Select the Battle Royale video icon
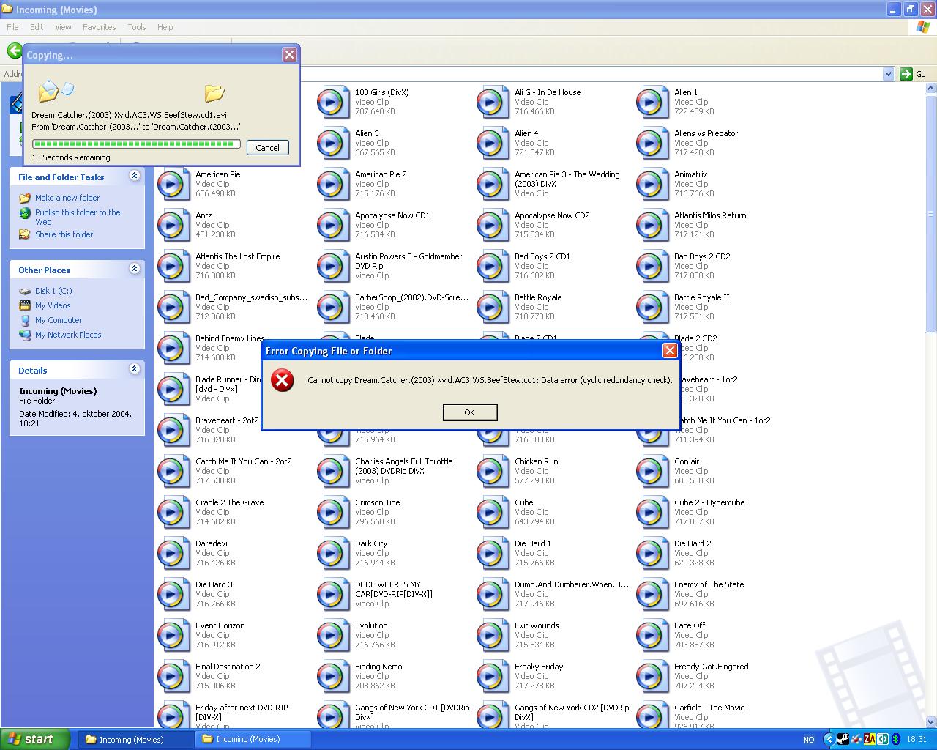The height and width of the screenshot is (750, 937). [492, 308]
